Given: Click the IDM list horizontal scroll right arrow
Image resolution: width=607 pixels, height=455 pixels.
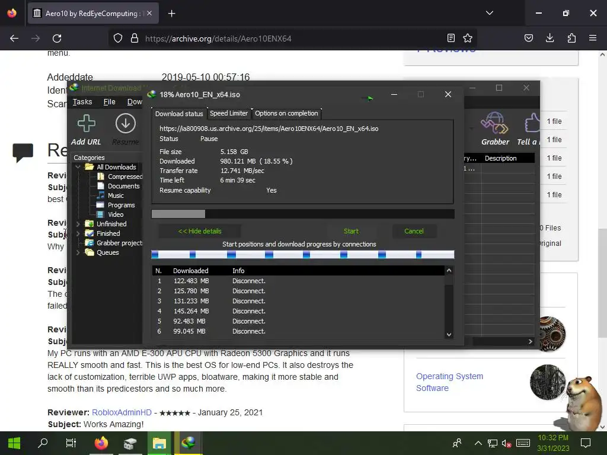Looking at the screenshot, I should coord(531,341).
